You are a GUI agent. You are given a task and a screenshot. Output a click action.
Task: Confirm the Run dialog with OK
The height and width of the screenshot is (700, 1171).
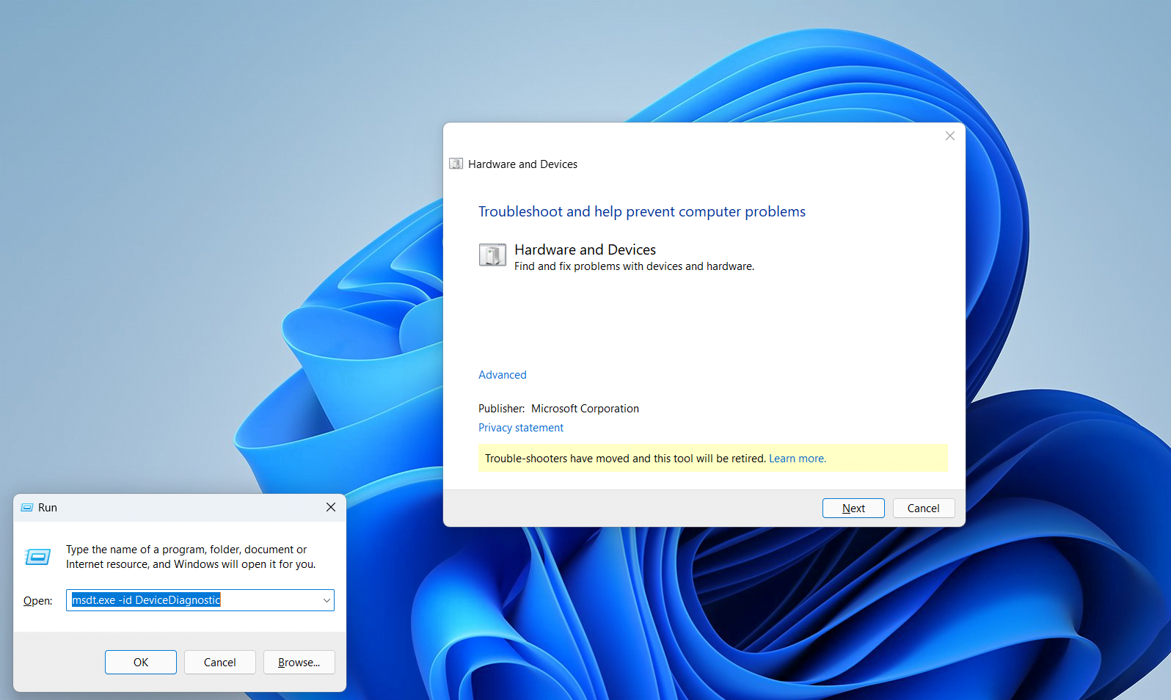click(x=141, y=662)
